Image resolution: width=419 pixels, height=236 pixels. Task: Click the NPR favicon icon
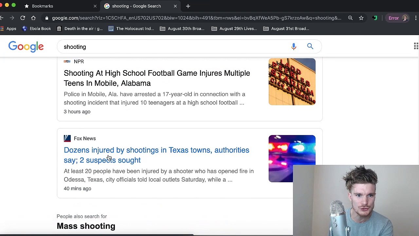coord(67,61)
